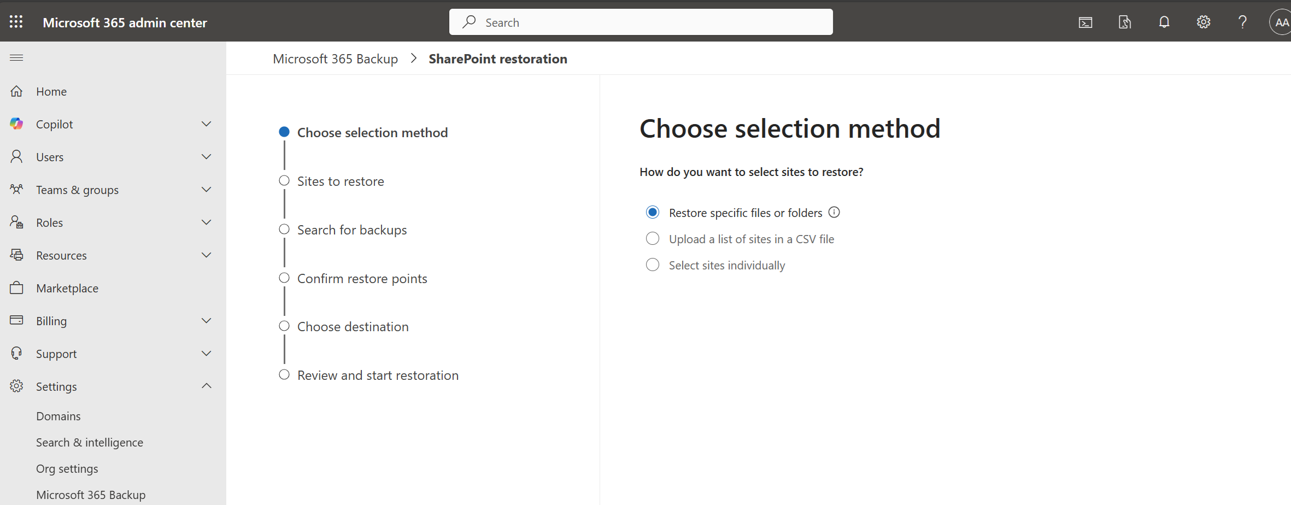Viewport: 1291px width, 505px height.
Task: Open Org settings
Action: click(x=67, y=468)
